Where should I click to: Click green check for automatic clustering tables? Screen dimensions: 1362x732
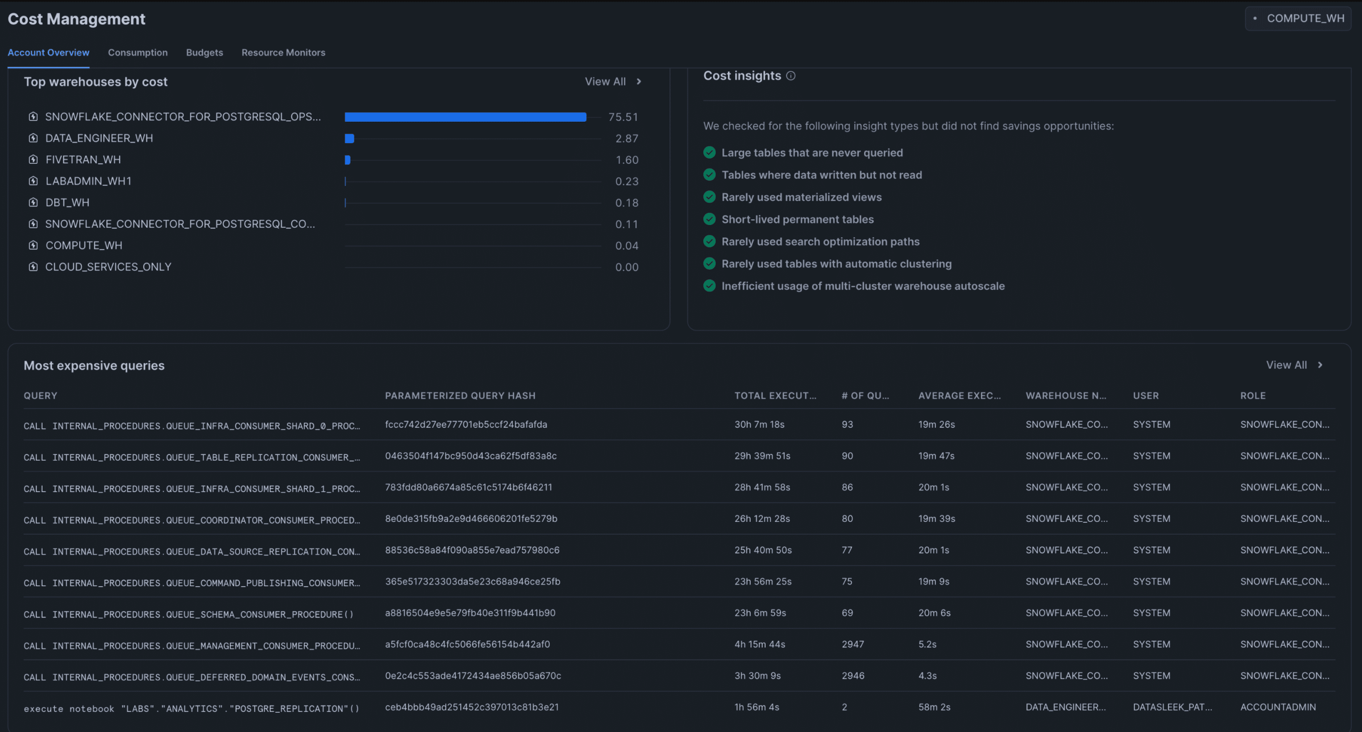coord(709,264)
